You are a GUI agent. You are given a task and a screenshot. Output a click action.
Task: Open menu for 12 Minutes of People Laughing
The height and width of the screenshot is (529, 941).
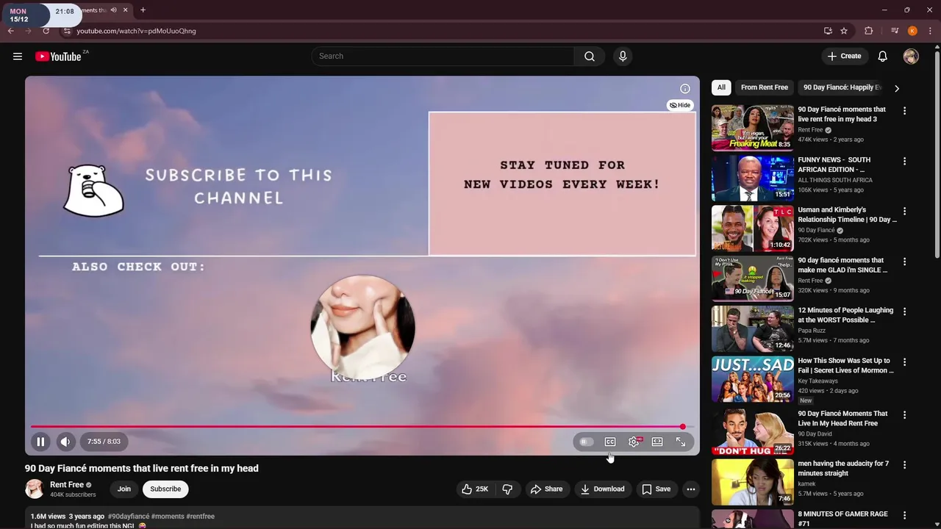click(x=904, y=312)
